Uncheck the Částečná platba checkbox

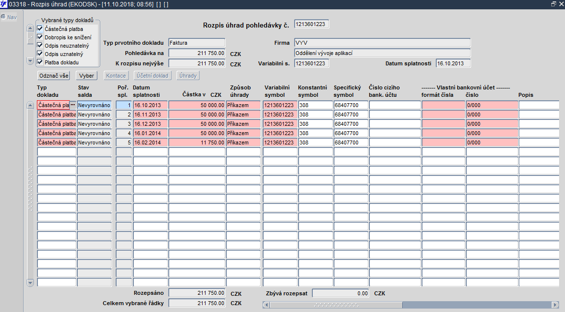[x=40, y=29]
